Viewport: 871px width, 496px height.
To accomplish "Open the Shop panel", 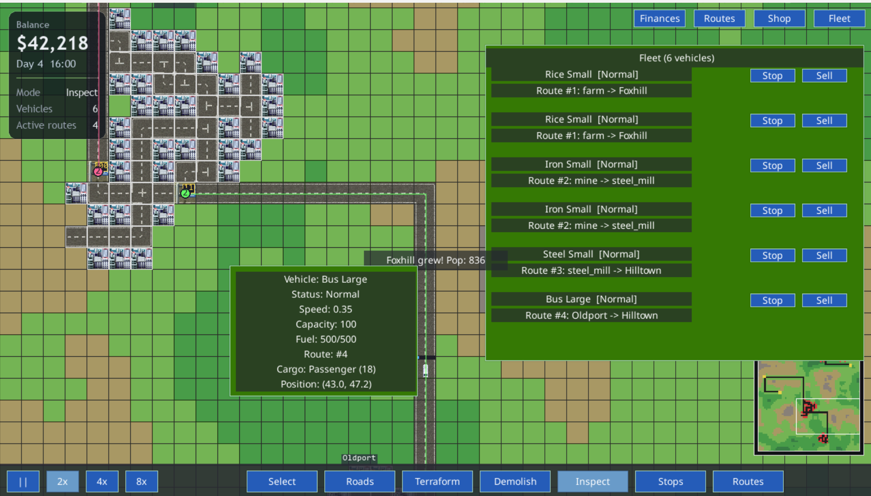I will coord(779,19).
